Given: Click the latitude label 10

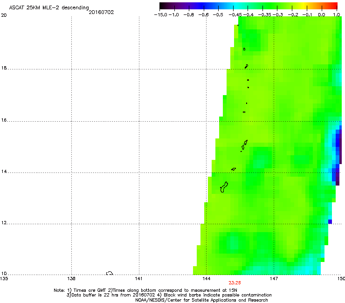Looking at the screenshot, I should coord(4,273).
